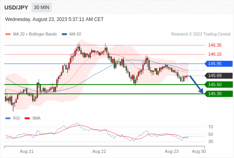Viewport: 234px width, 158px height.
Task: Click the 146.35 resistance level label
Action: click(215, 45)
